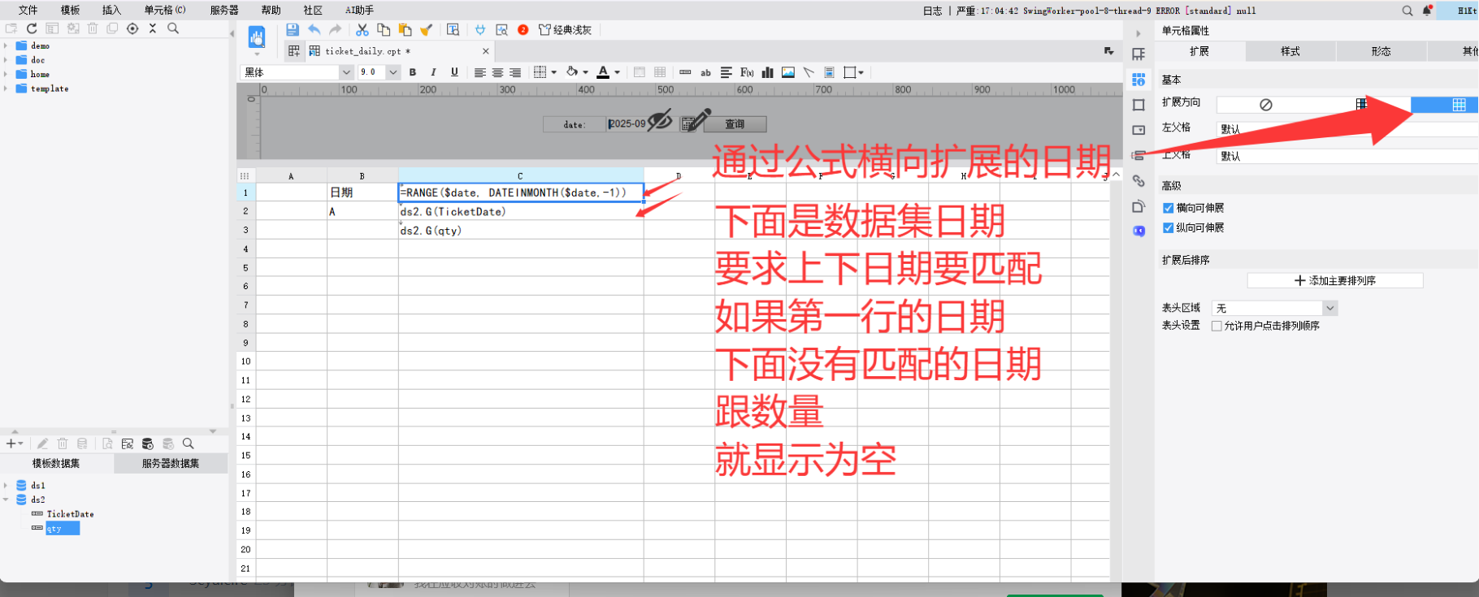Uncheck 横向可伸展 checkbox
Screen dimensions: 1479x597
click(1168, 209)
